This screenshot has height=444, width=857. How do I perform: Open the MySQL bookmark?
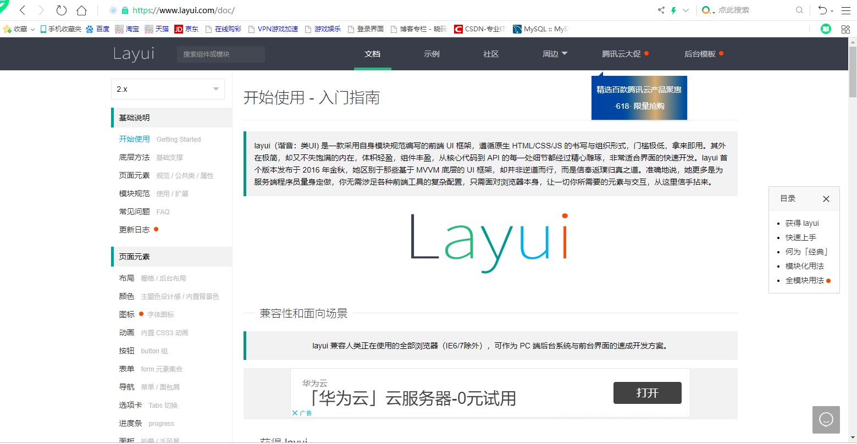pyautogui.click(x=540, y=29)
